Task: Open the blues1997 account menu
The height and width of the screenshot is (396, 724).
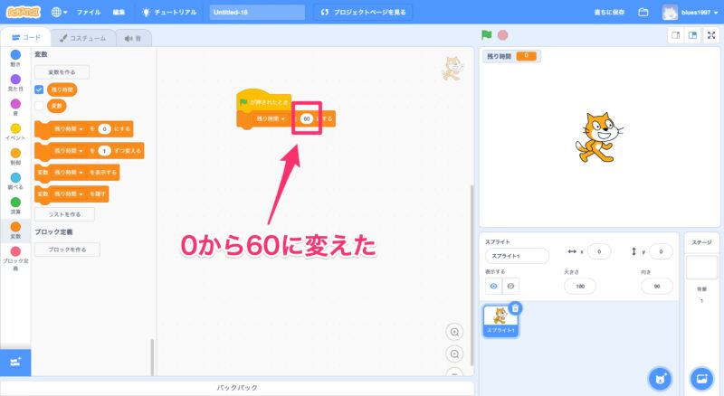Action: (691, 13)
